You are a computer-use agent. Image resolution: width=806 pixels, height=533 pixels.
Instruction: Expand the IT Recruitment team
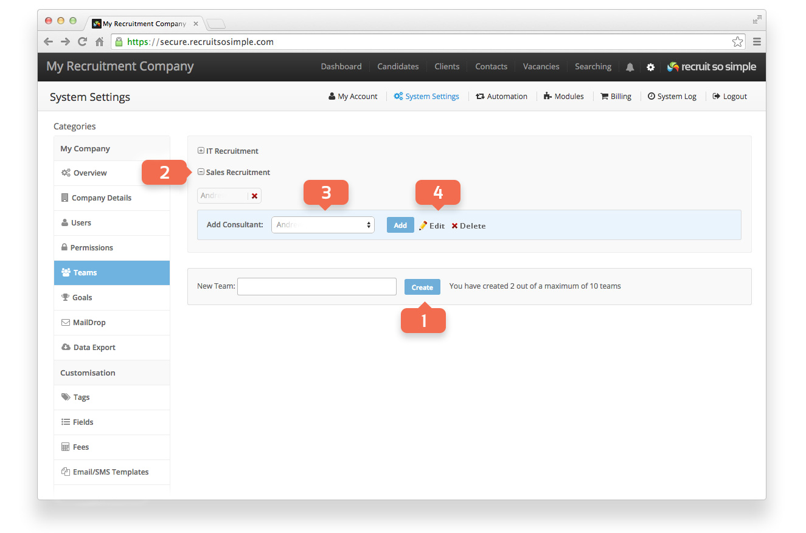point(201,151)
